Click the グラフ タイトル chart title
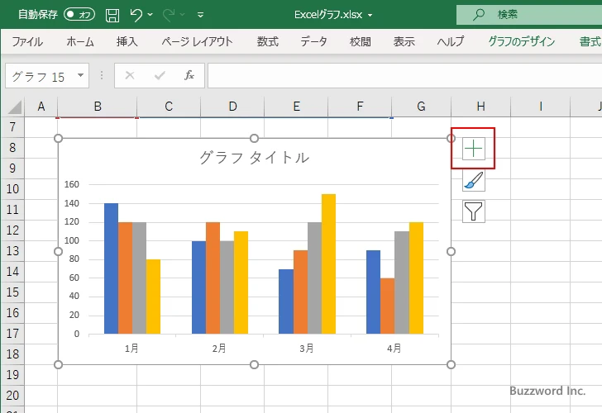The height and width of the screenshot is (413, 602). pos(254,158)
